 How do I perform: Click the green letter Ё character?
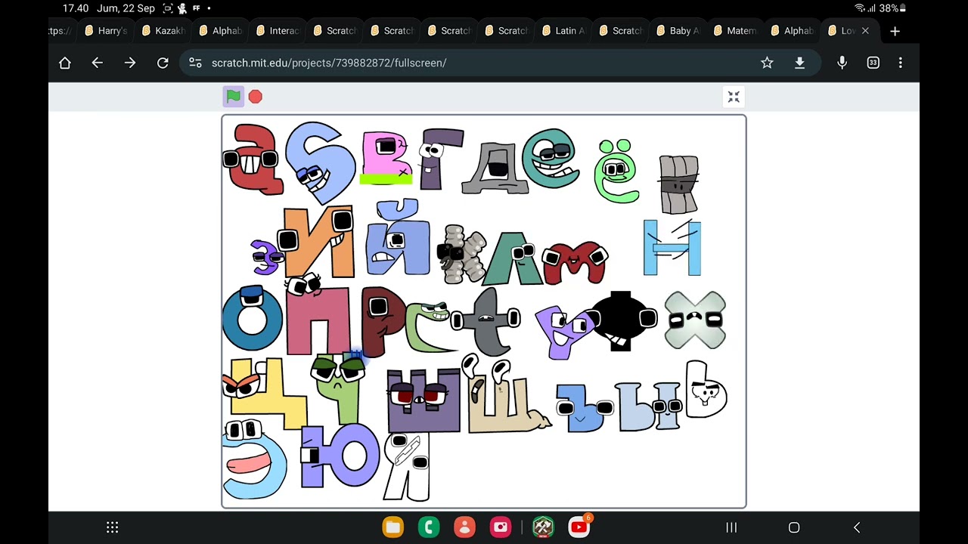tap(617, 171)
